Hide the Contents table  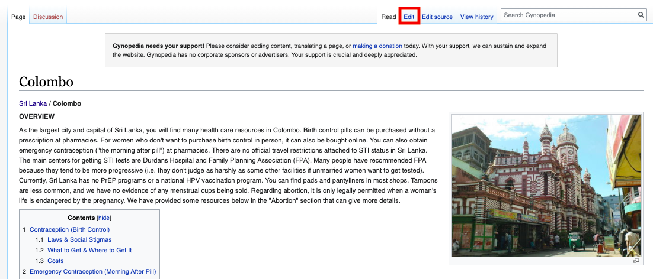pyautogui.click(x=104, y=218)
